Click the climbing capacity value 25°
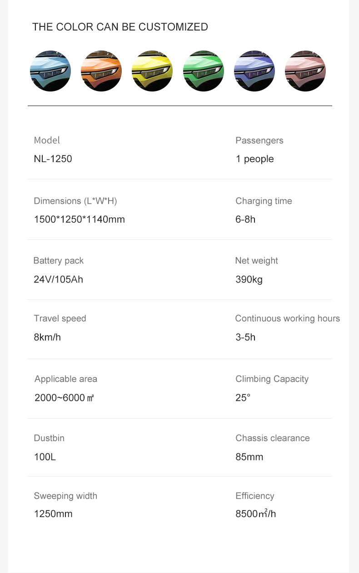Screen dimensions: 359x573 tap(243, 398)
